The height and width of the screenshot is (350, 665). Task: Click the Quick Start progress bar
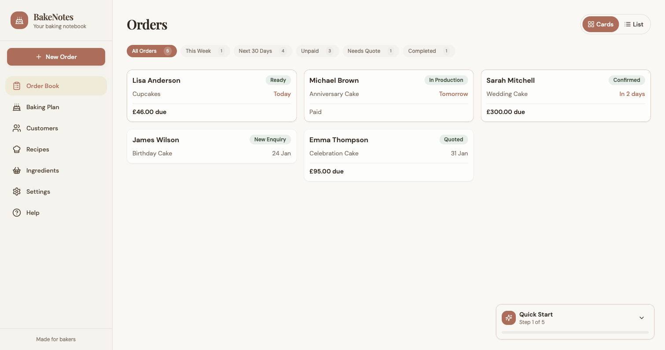[x=575, y=332]
